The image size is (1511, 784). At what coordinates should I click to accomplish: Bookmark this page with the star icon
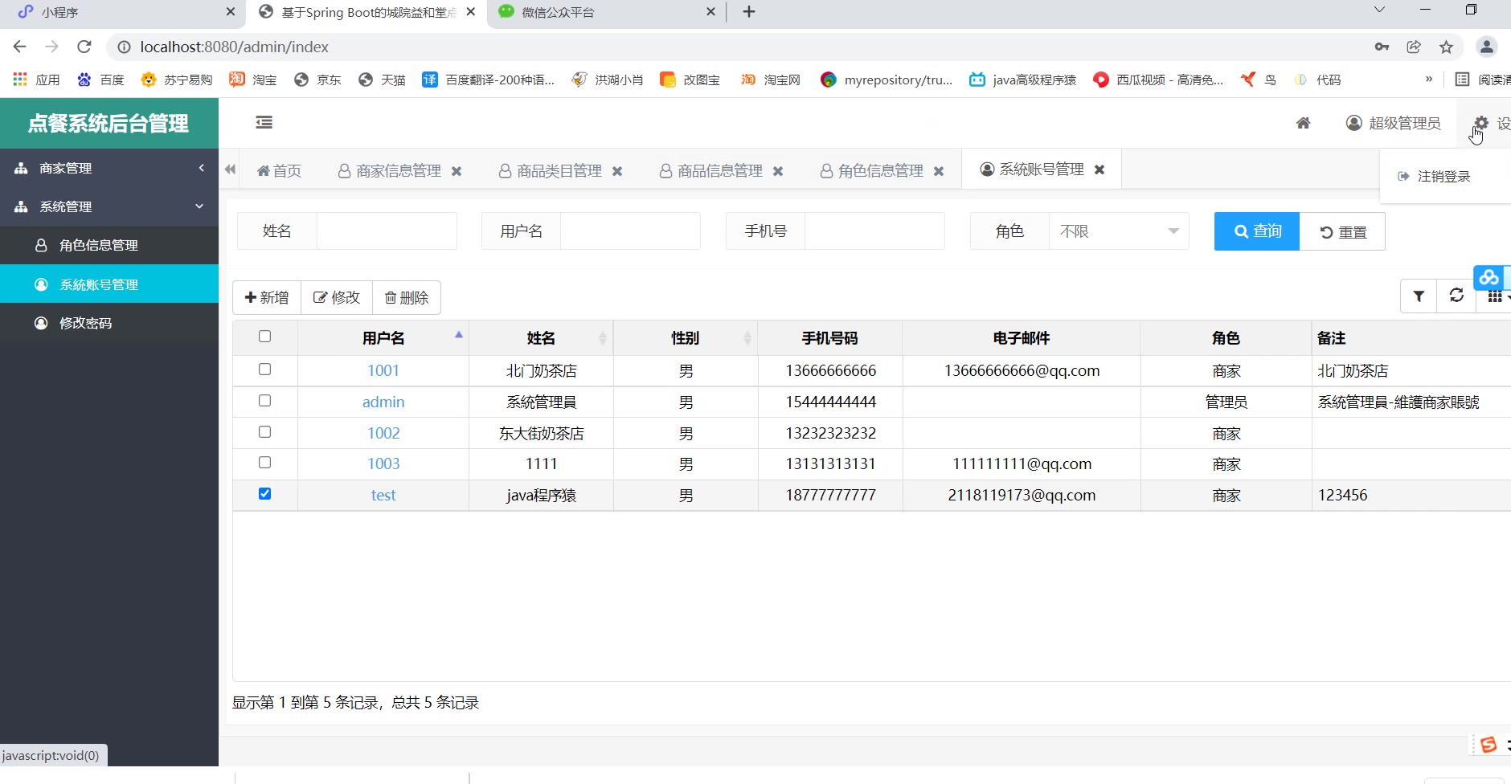[1446, 47]
